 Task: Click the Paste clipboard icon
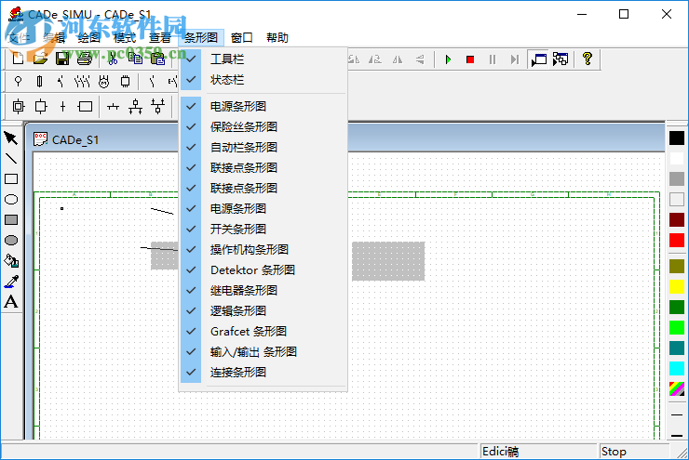click(157, 59)
